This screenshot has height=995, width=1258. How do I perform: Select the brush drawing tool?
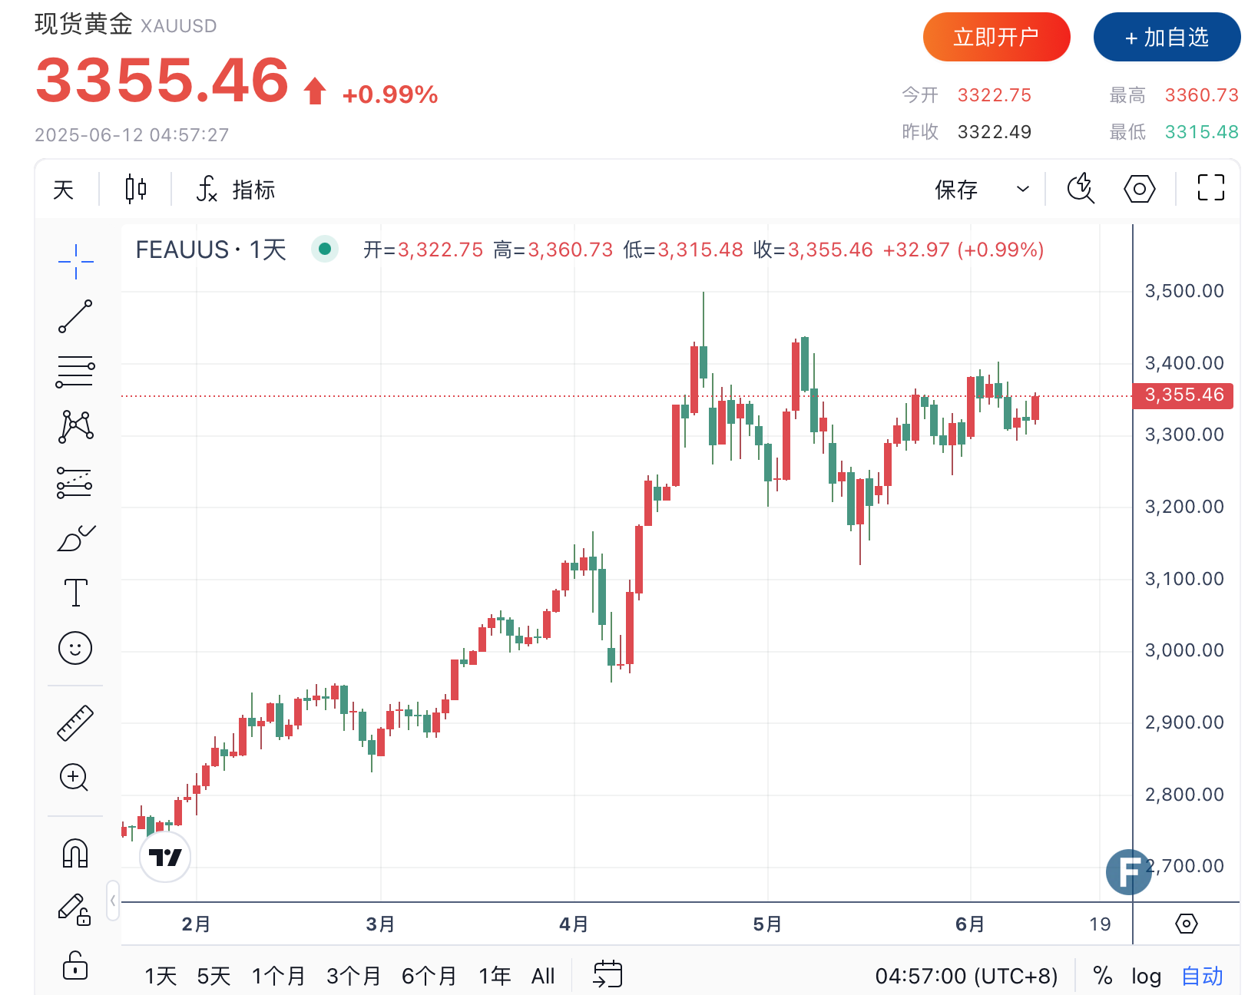coord(75,539)
